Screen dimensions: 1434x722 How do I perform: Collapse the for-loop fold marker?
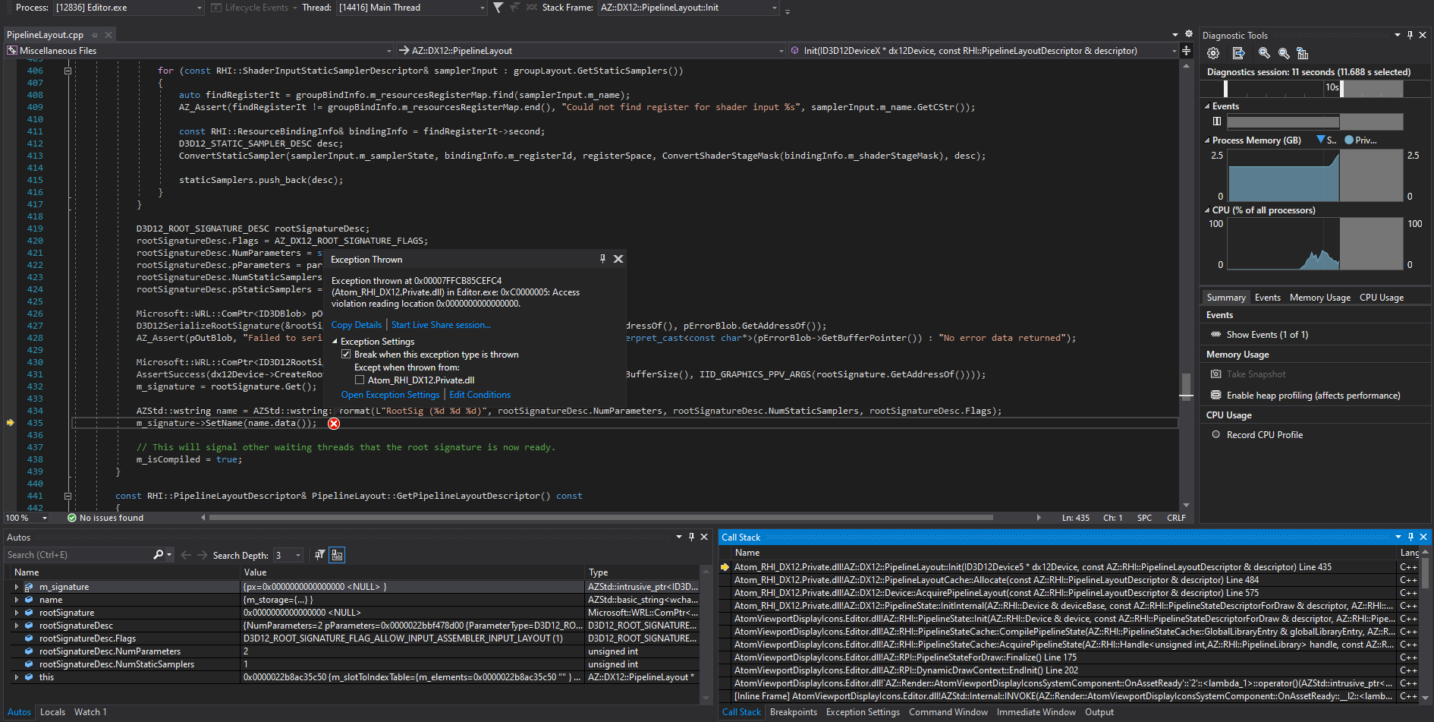tap(68, 71)
